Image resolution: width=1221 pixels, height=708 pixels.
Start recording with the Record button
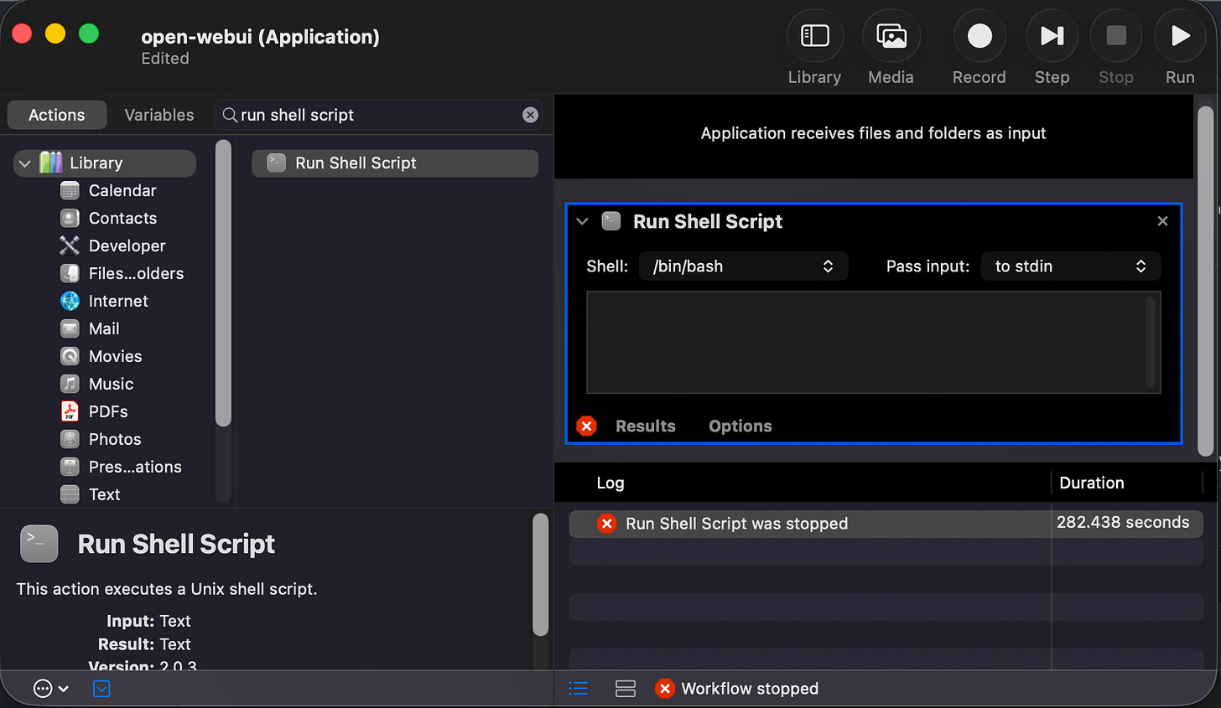979,36
